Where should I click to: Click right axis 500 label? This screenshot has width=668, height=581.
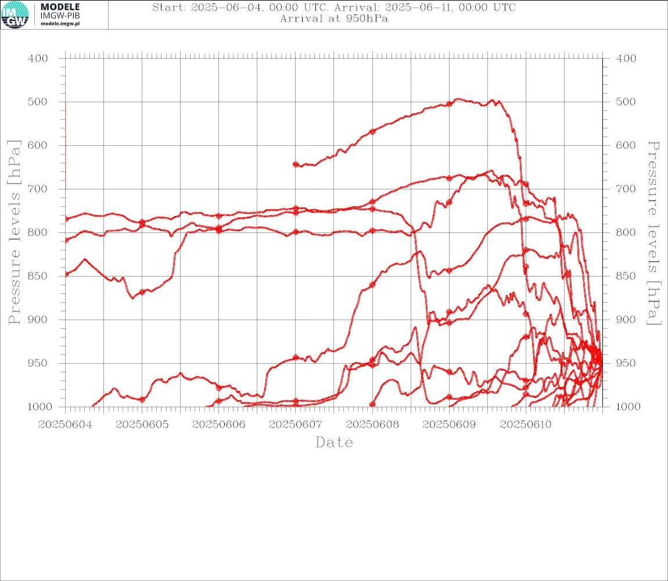point(626,102)
